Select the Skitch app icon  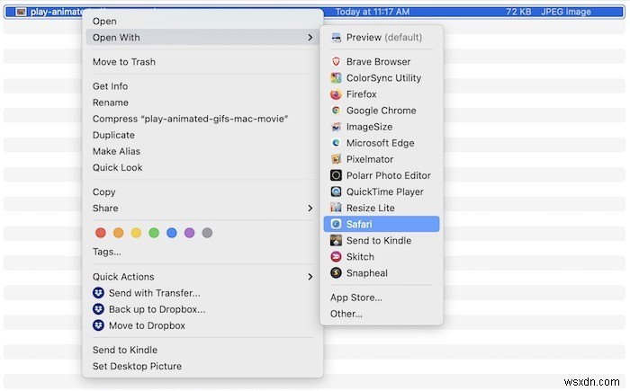tap(337, 257)
